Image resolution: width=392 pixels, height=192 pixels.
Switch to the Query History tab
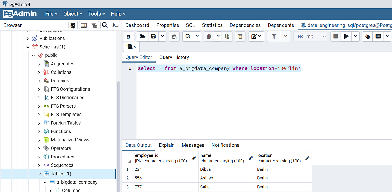coord(174,57)
